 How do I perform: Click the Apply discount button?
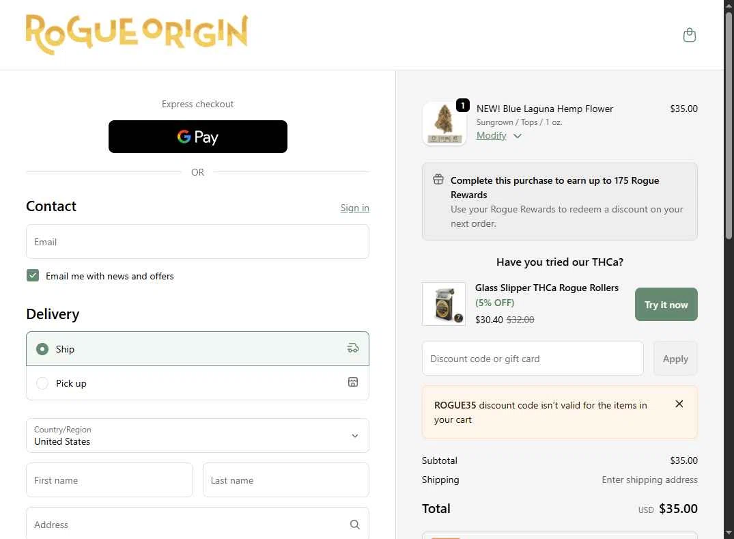point(675,359)
